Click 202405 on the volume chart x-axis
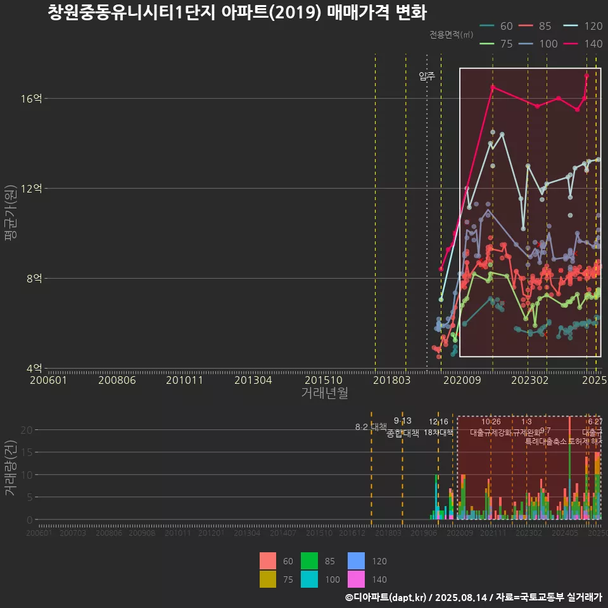608x608 pixels. coord(565,533)
